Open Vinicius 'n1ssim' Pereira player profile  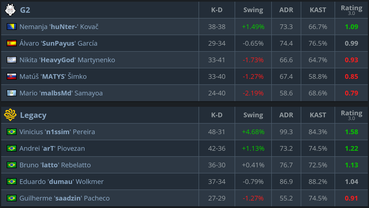click(x=57, y=132)
